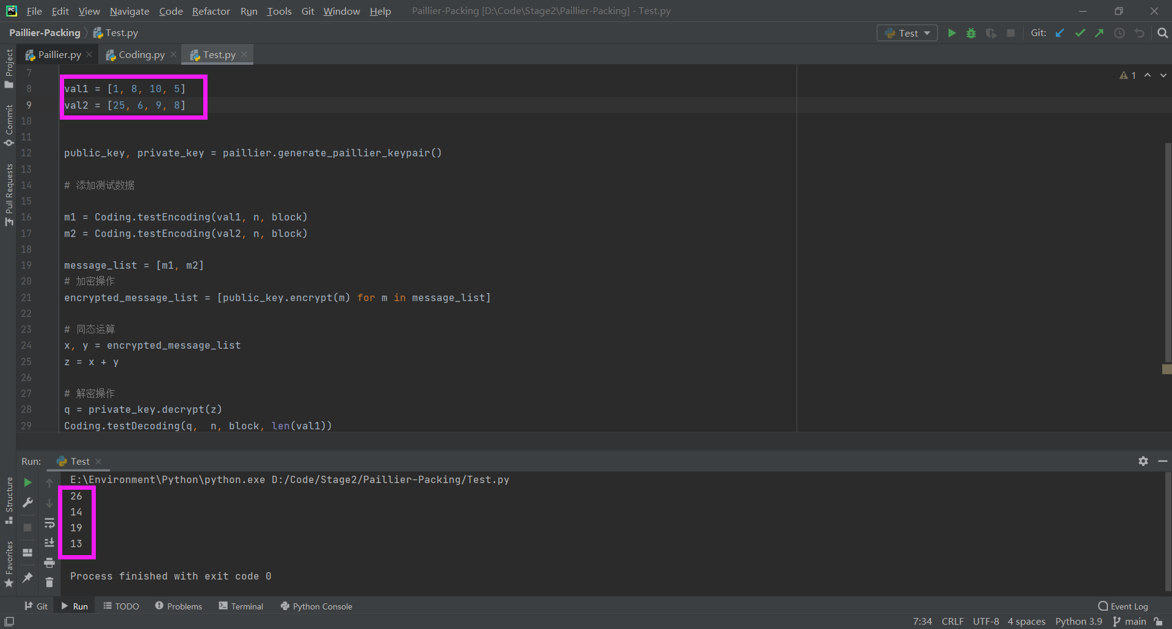The height and width of the screenshot is (629, 1172).
Task: Open the Navigate menu
Action: 129,11
